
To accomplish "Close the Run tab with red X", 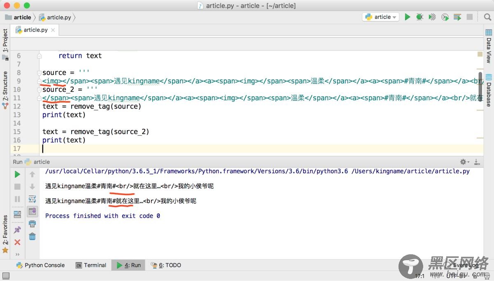I will point(17,242).
